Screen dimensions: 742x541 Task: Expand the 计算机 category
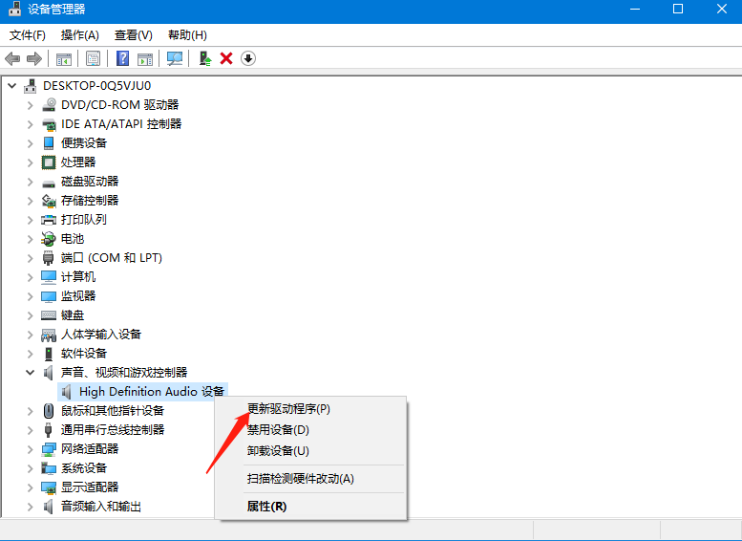coord(31,277)
